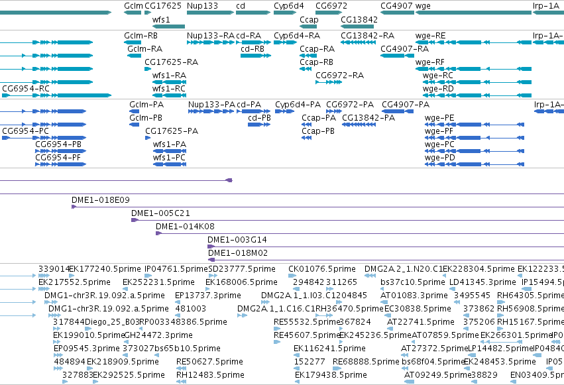The height and width of the screenshot is (385, 564).
Task: Click the CG13842 gene label
Action: point(359,19)
